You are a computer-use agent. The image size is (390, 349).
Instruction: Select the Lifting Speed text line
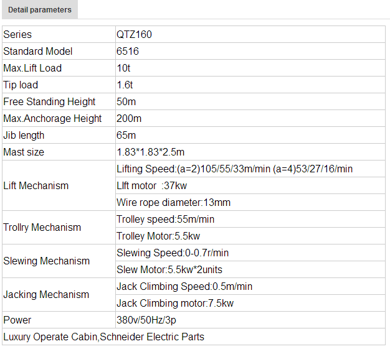click(234, 169)
